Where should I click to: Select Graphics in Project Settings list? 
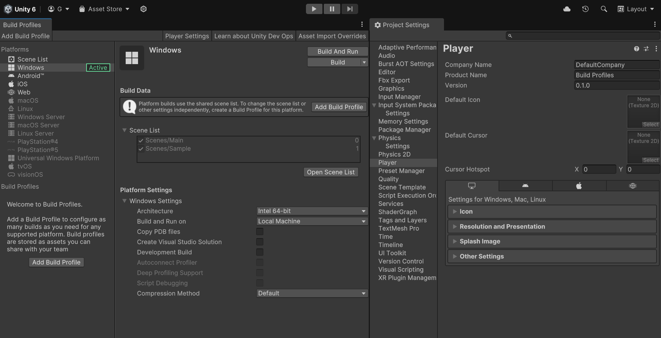click(x=391, y=88)
